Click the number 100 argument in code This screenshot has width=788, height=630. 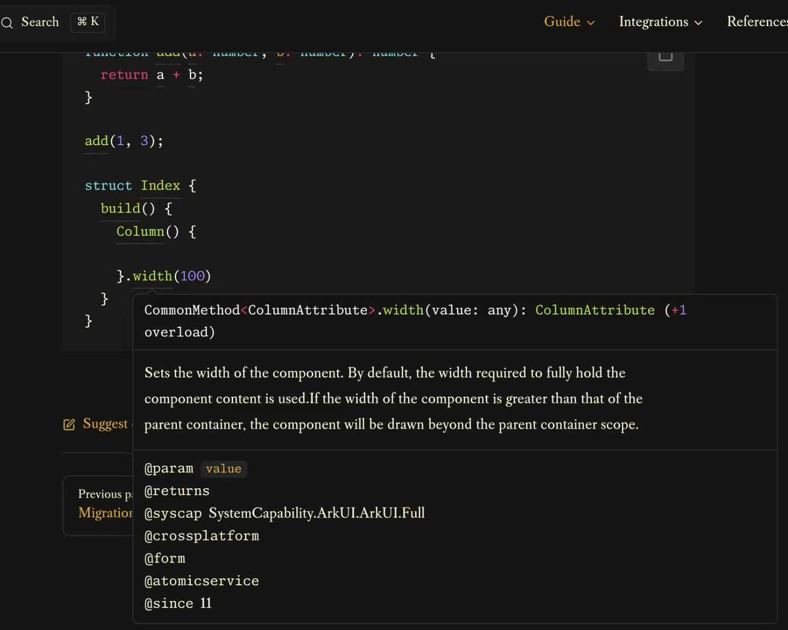point(192,276)
